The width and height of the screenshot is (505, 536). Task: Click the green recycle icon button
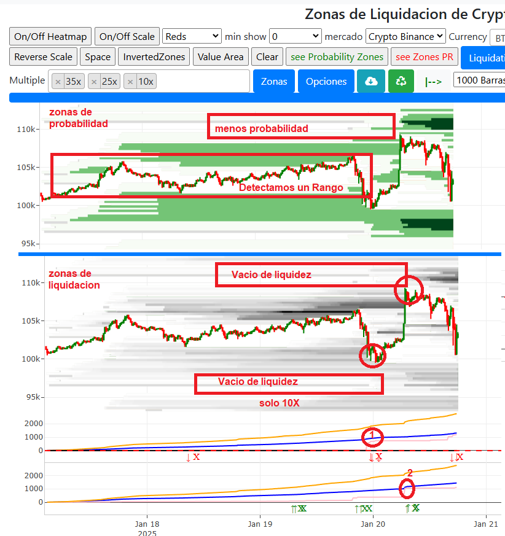click(x=401, y=81)
